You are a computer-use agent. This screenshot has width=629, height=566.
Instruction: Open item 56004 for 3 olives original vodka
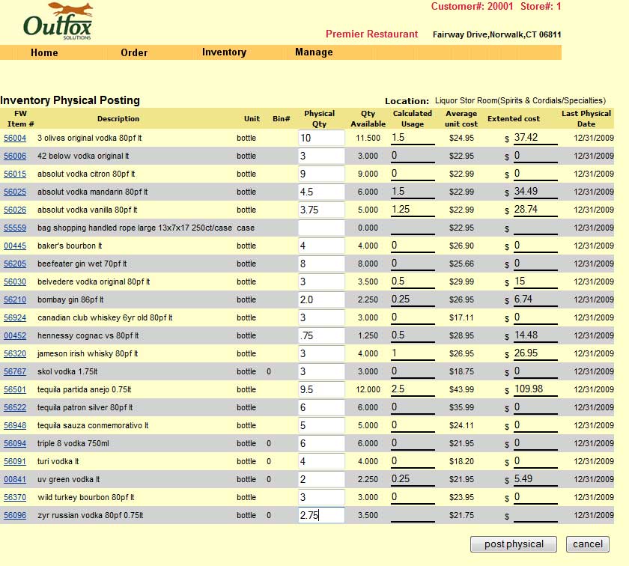15,138
